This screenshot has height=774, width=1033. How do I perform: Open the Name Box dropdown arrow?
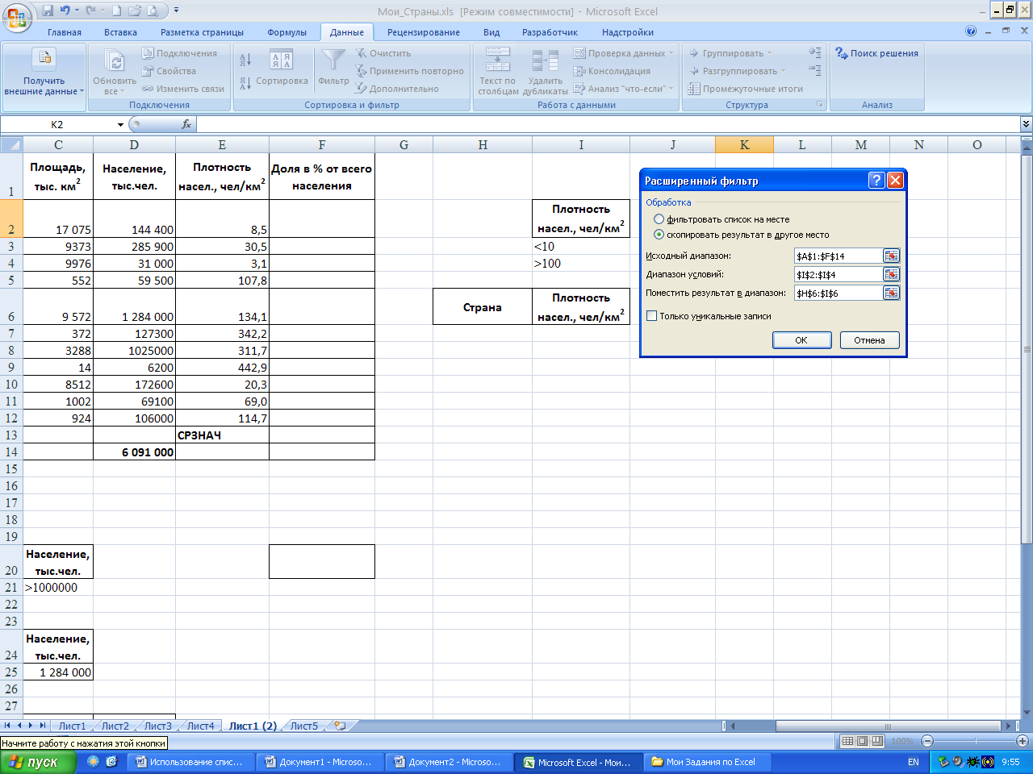click(121, 125)
